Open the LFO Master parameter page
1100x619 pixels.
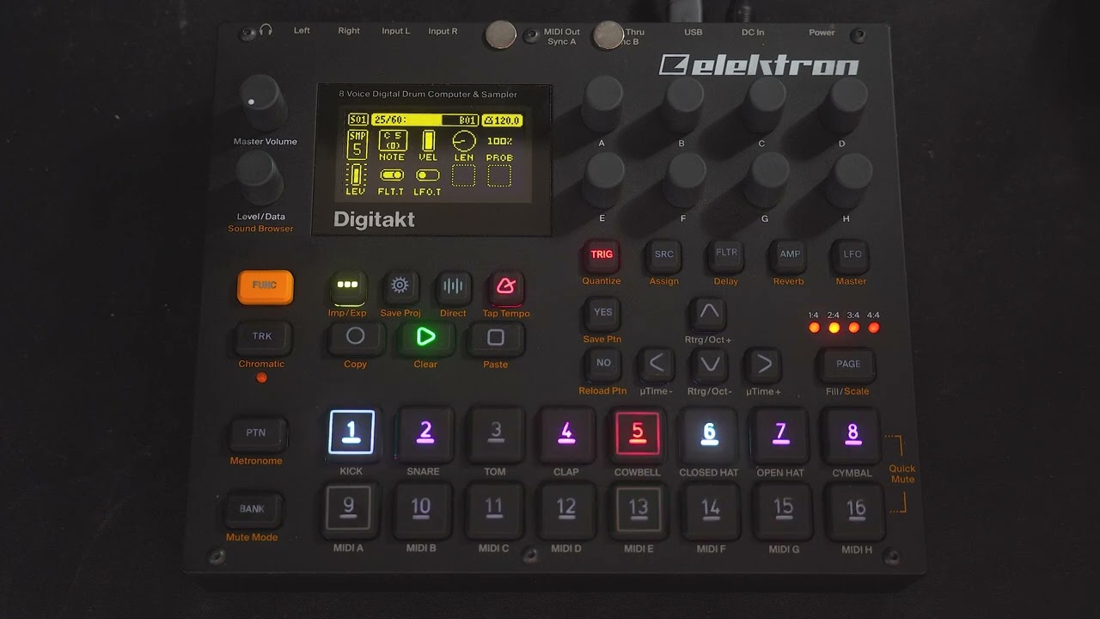pos(852,254)
